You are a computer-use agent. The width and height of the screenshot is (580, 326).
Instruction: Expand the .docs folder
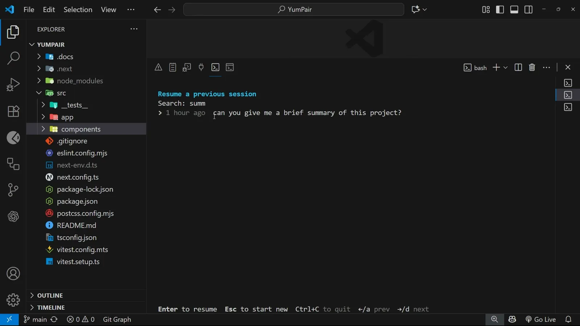click(86, 57)
